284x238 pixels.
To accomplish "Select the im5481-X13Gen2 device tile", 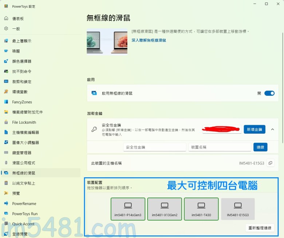I will (165, 209).
